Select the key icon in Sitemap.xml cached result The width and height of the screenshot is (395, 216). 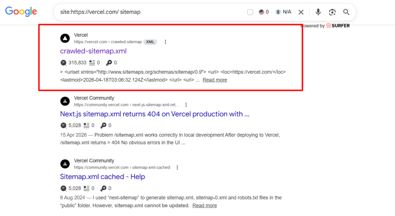103,188
